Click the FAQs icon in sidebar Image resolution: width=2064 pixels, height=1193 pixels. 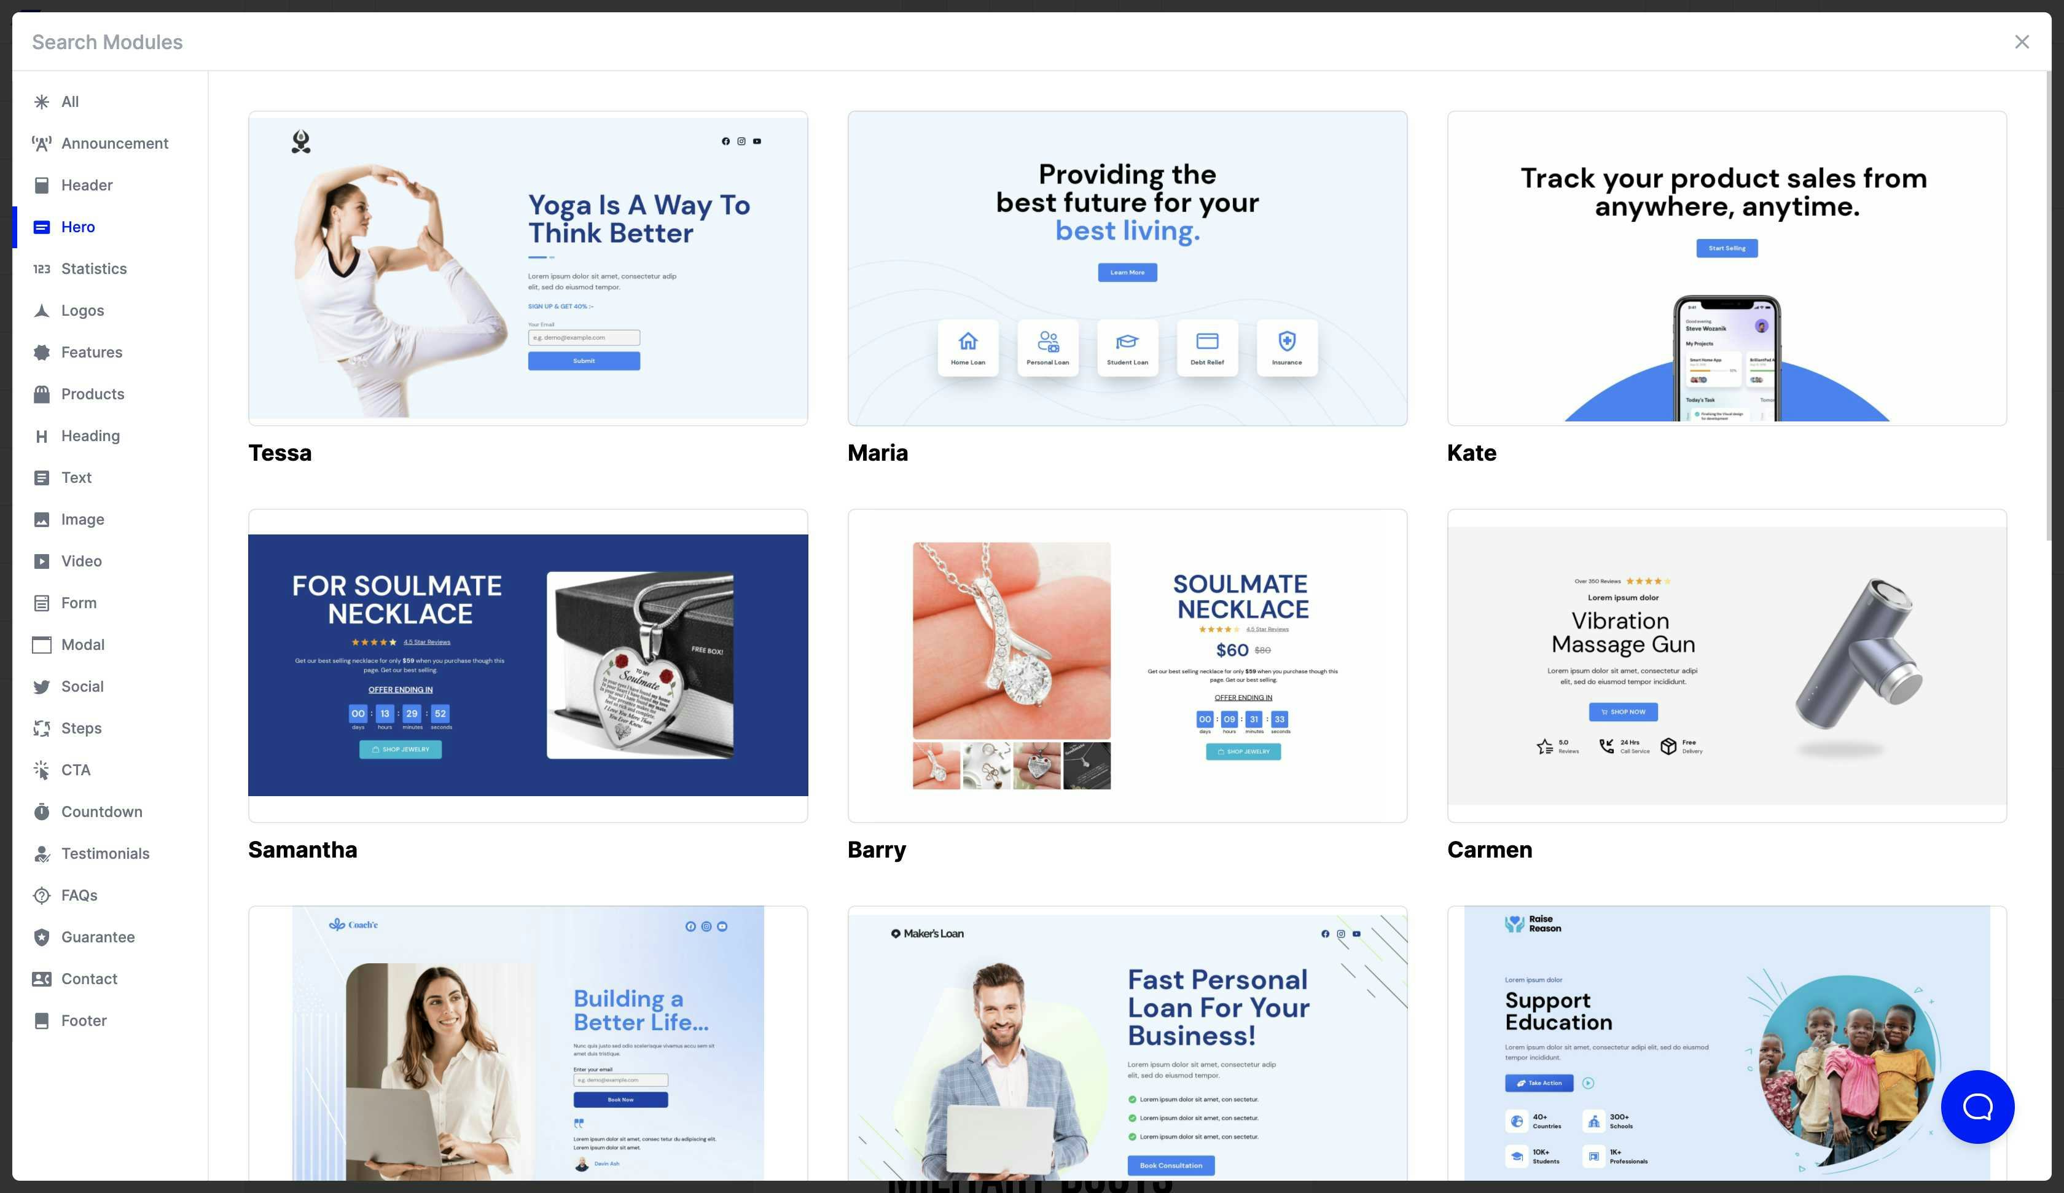[x=41, y=894]
